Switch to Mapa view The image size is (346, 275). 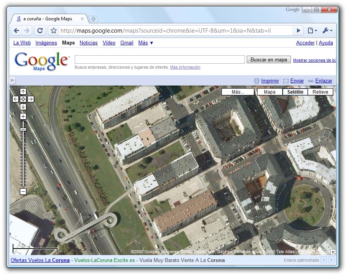click(270, 92)
